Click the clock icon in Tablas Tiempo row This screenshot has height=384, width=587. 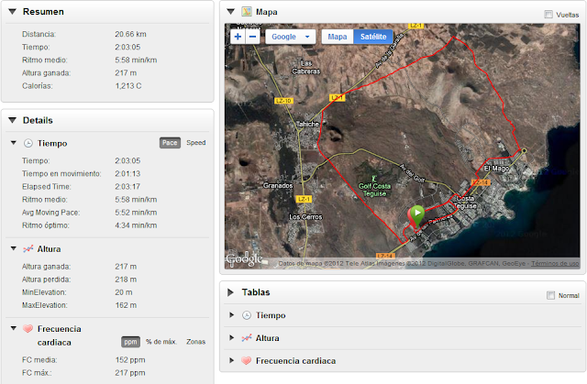[247, 315]
